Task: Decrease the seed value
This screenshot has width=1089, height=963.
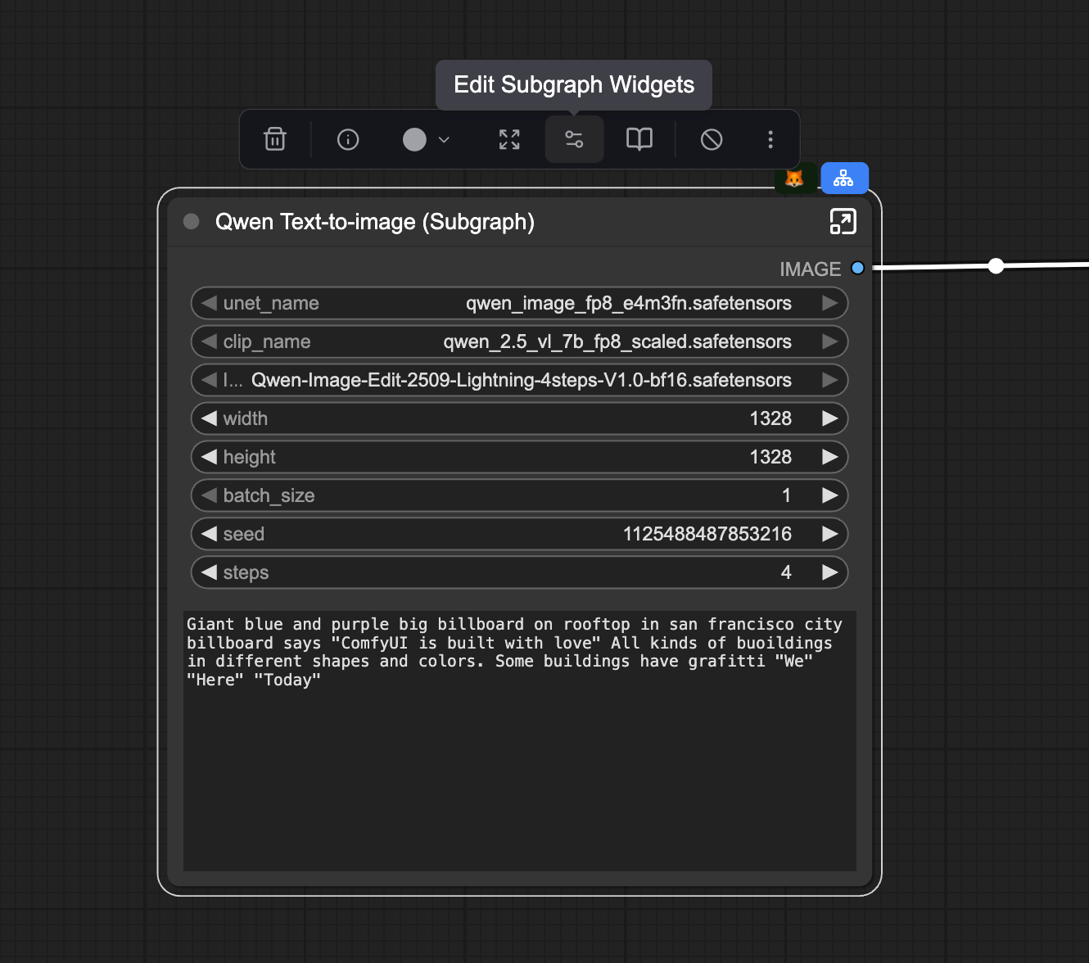Action: 210,534
